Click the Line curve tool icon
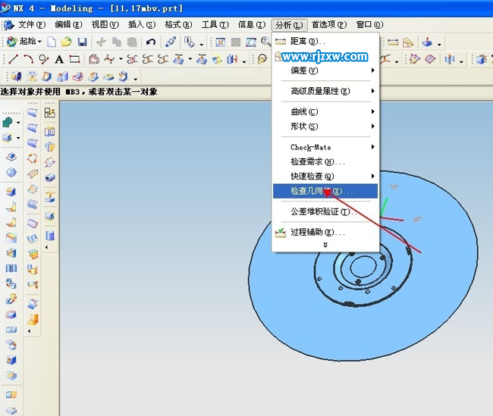Viewport: 493px width, 416px height. pos(13,59)
